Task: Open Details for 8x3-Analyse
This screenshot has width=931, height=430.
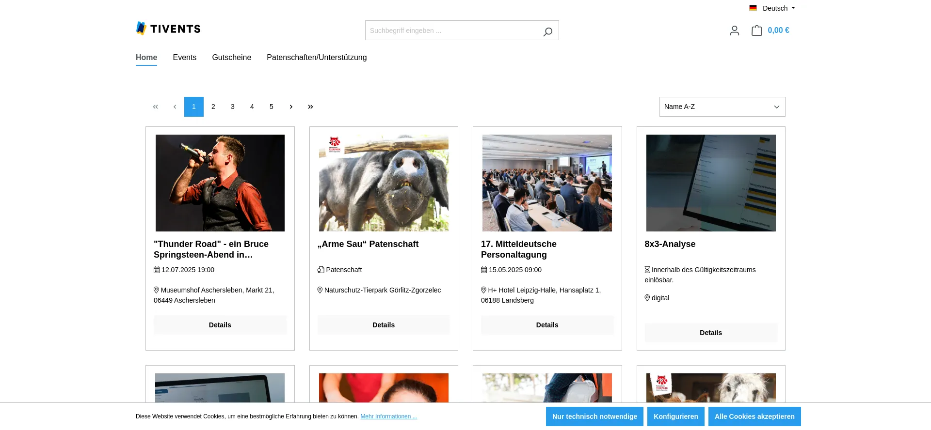Action: [711, 333]
